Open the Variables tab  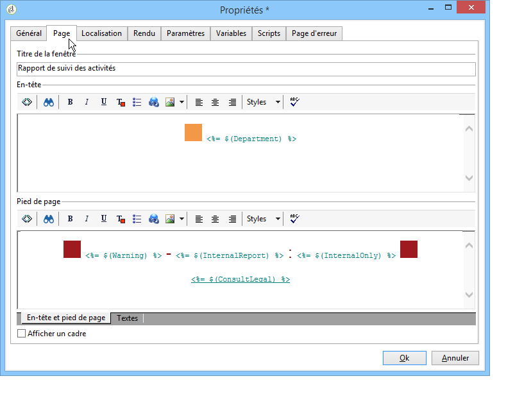tap(231, 33)
